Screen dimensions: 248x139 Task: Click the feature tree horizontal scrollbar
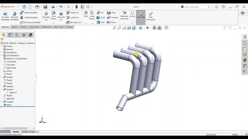coord(15,128)
